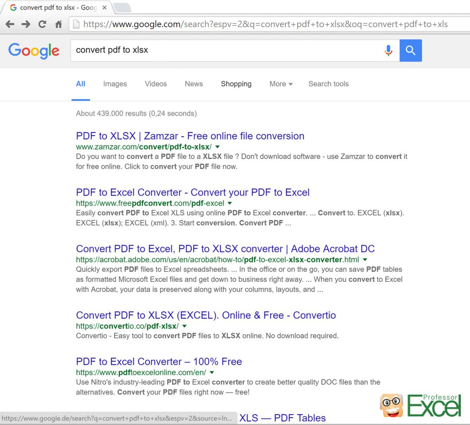The width and height of the screenshot is (470, 425).
Task: Click the browser Forward arrow
Action: coord(26,24)
